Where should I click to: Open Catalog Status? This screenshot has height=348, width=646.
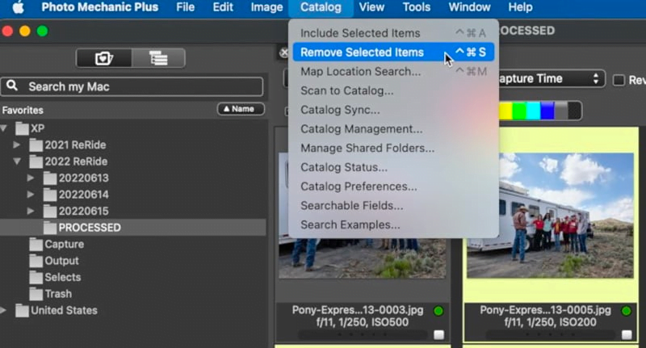point(393,167)
